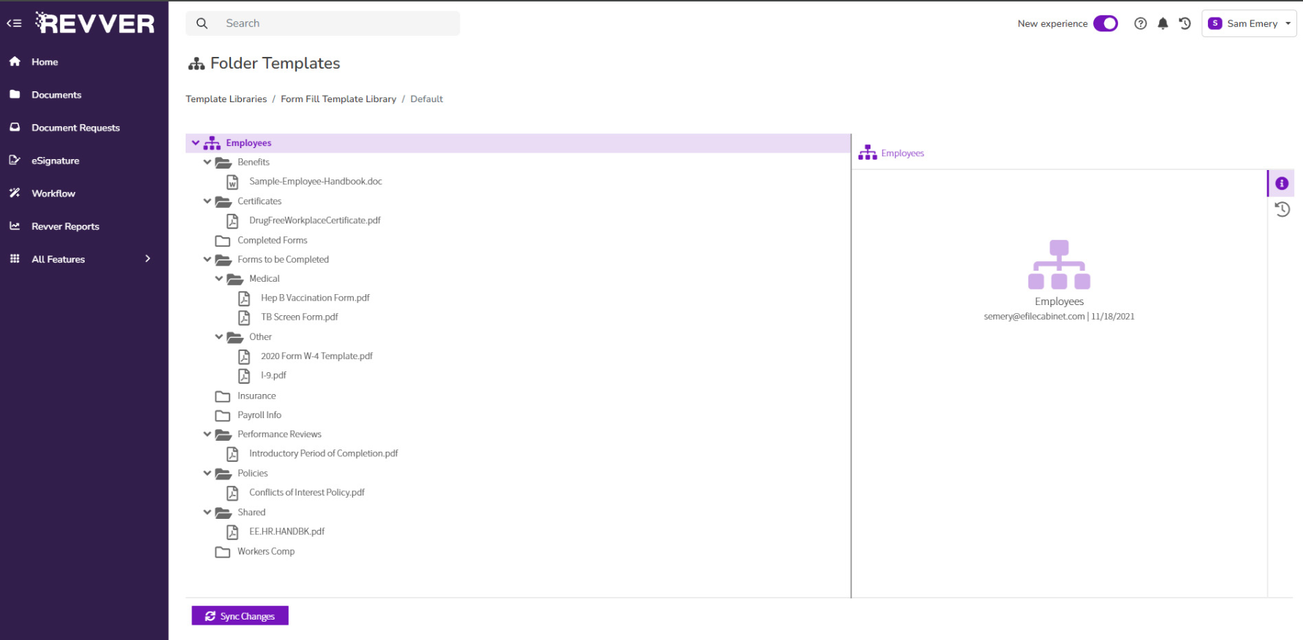Open the history icon in the right panel
This screenshot has width=1303, height=640.
1282,209
